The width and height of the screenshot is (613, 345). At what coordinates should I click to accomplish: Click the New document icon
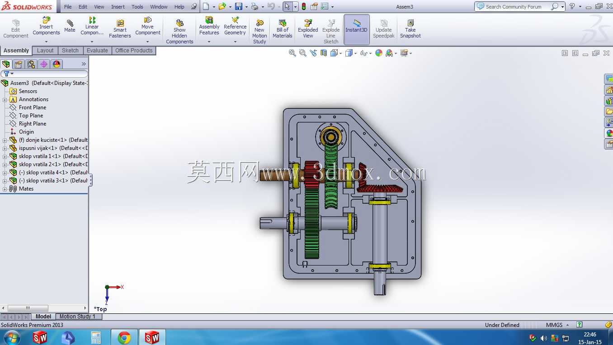click(206, 7)
